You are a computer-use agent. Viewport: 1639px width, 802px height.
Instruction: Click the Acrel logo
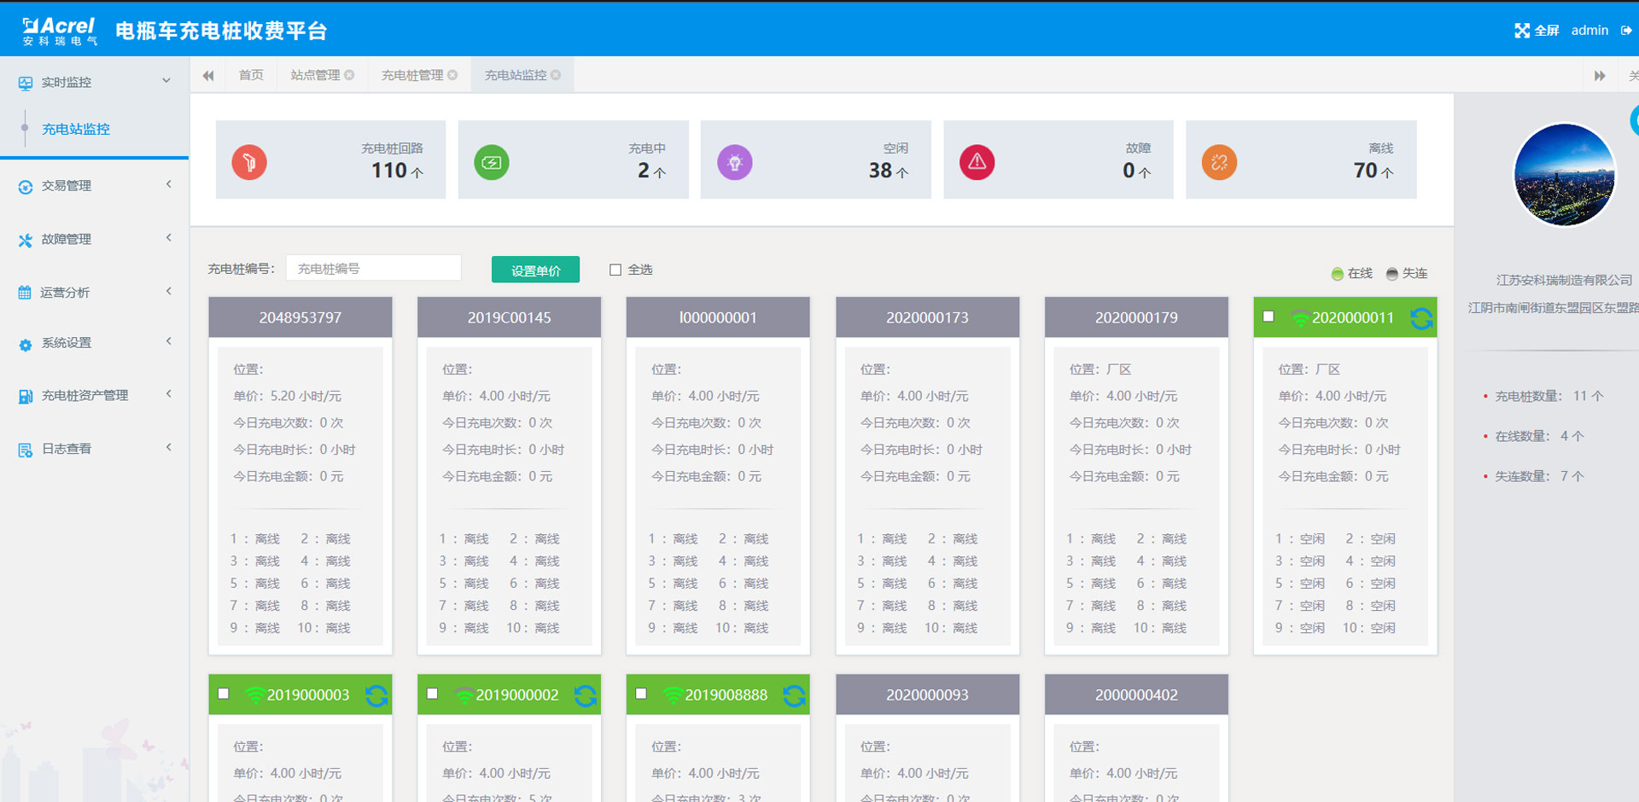(60, 31)
